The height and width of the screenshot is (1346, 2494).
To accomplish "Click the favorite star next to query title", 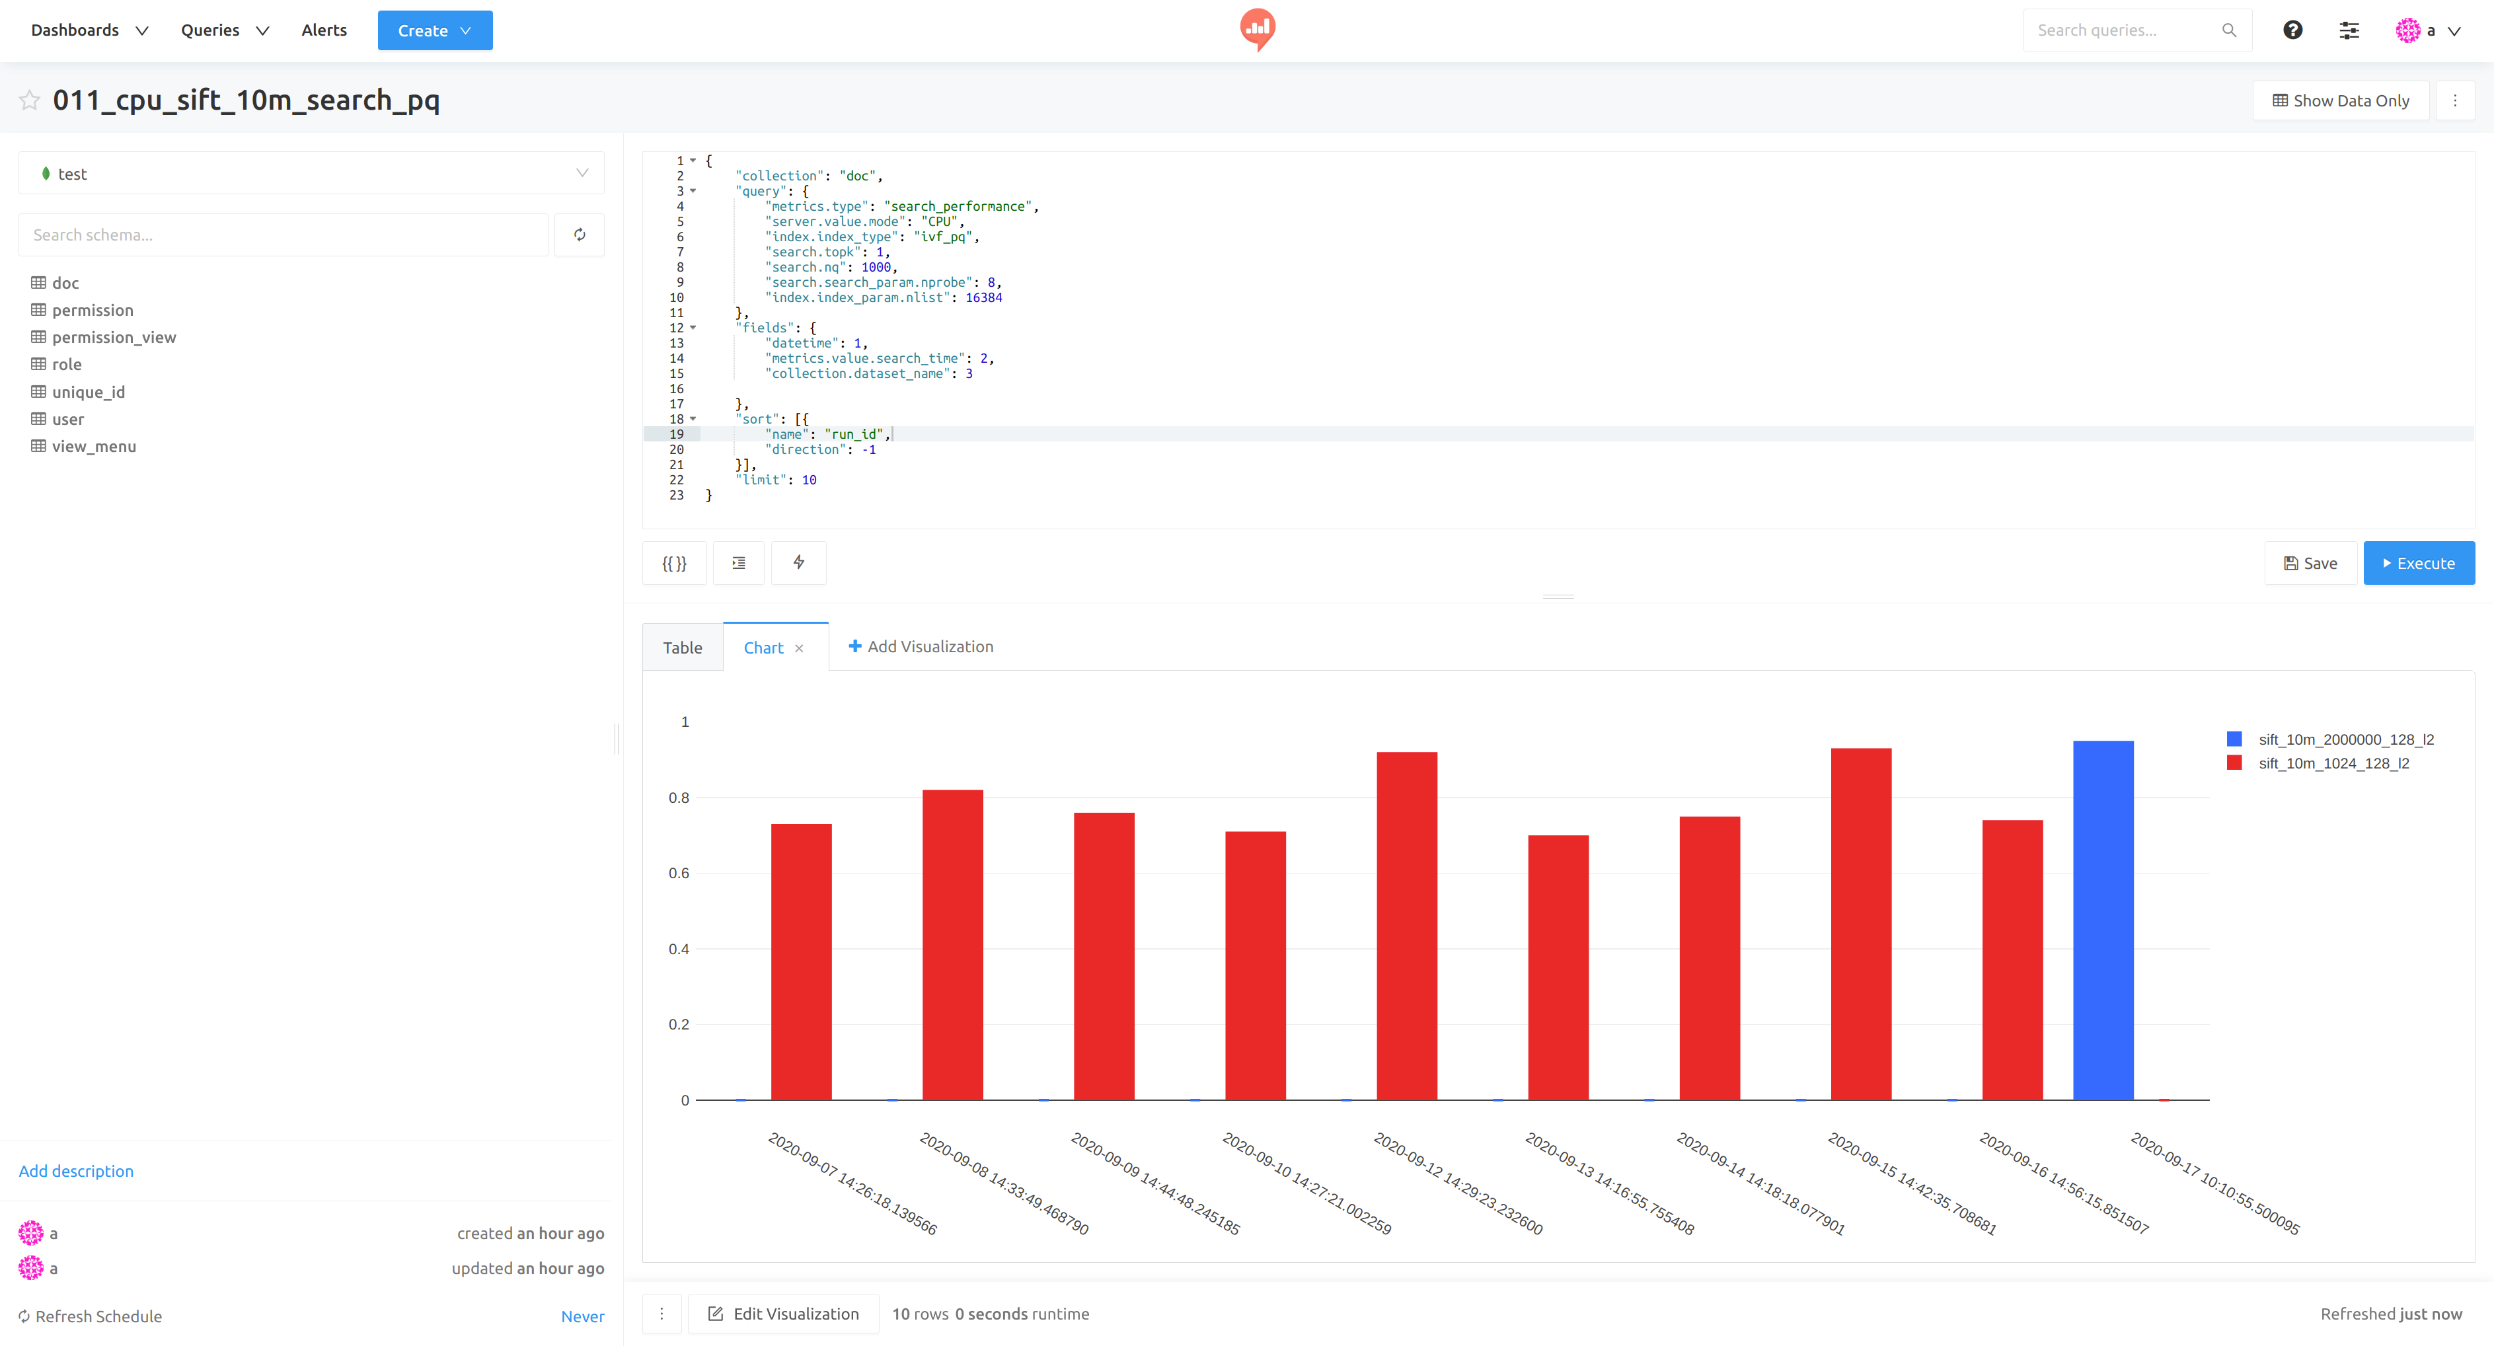I will (x=30, y=100).
